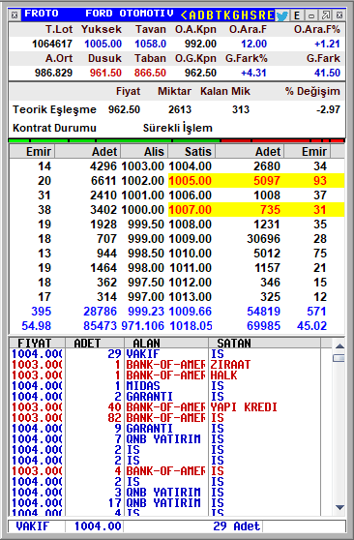The width and height of the screenshot is (354, 540).
Task: Click the yellow 'R' shortcut in title bar
Action: coord(262,15)
